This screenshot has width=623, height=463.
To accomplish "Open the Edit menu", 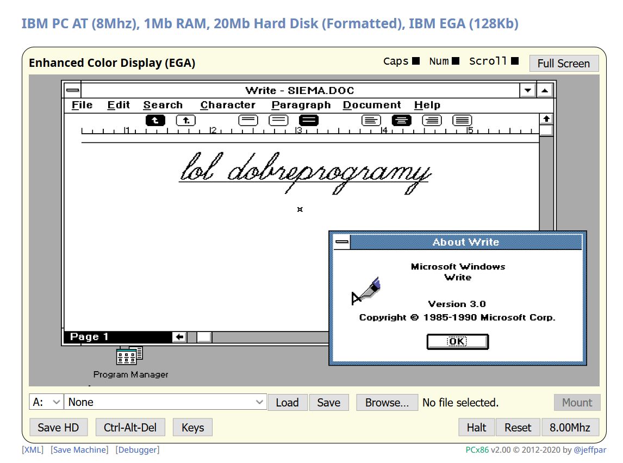I will [119, 105].
